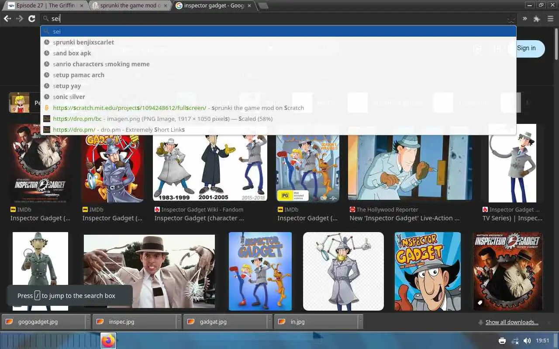The height and width of the screenshot is (349, 559).
Task: Bookmark page with the address bar star
Action: [511, 19]
